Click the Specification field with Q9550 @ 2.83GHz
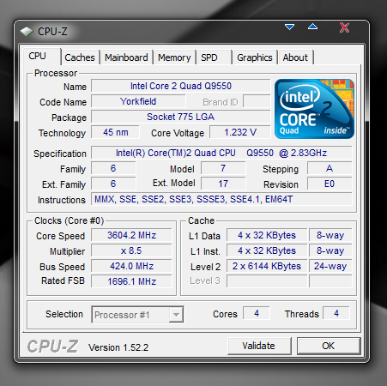387x386 pixels. (x=221, y=153)
